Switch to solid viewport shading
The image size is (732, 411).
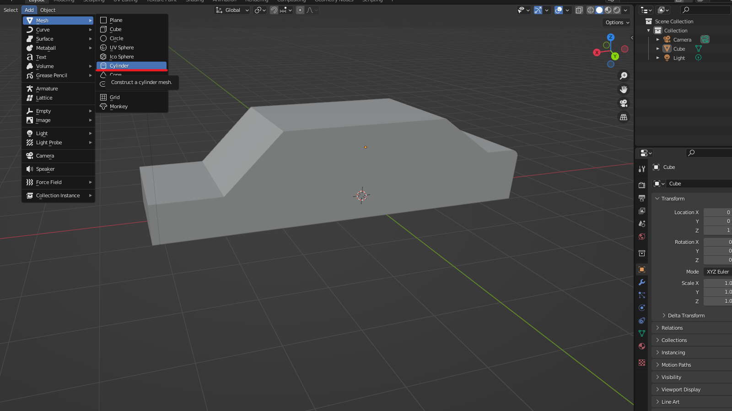(599, 10)
